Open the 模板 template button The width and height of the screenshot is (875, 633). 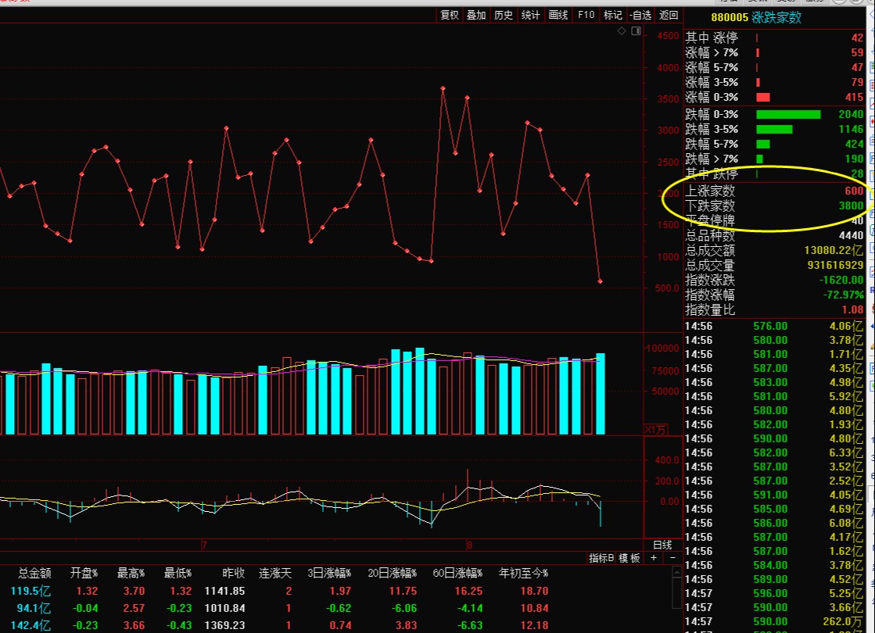(x=629, y=558)
